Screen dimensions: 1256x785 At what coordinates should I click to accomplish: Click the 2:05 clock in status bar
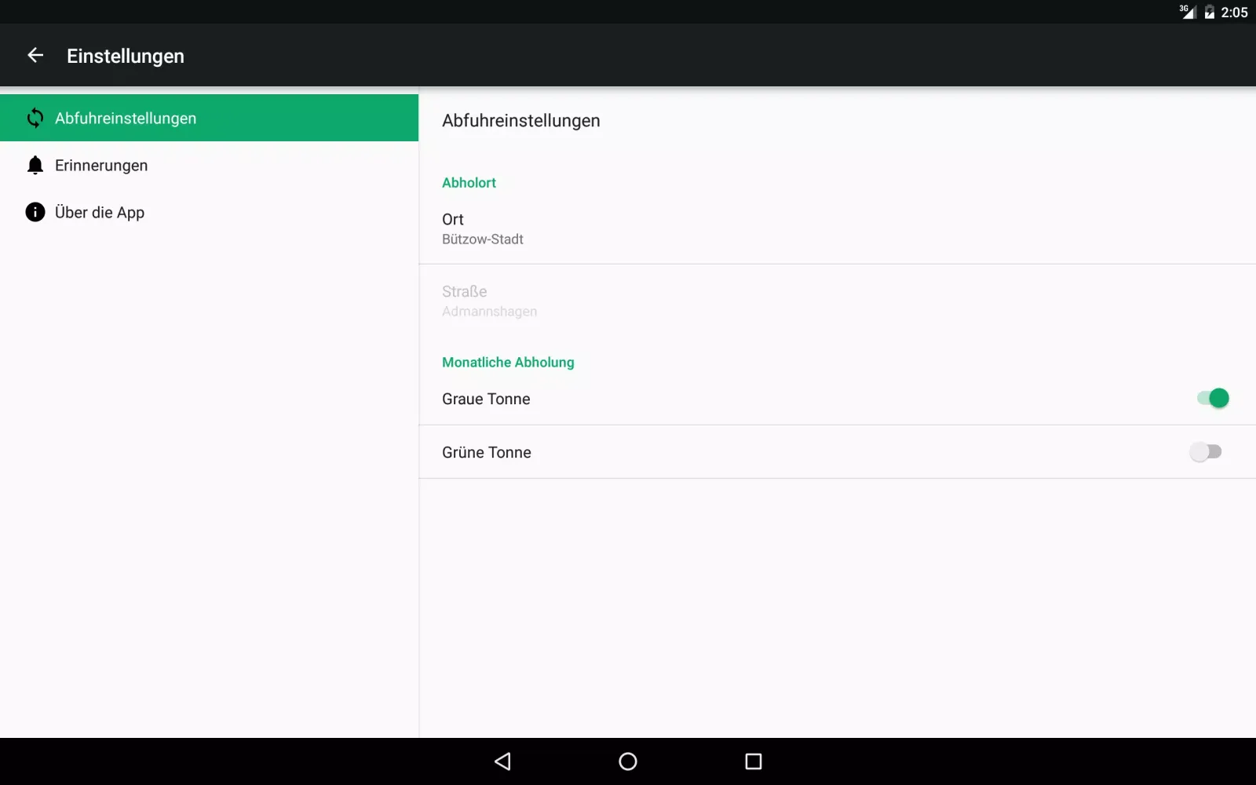(1234, 12)
